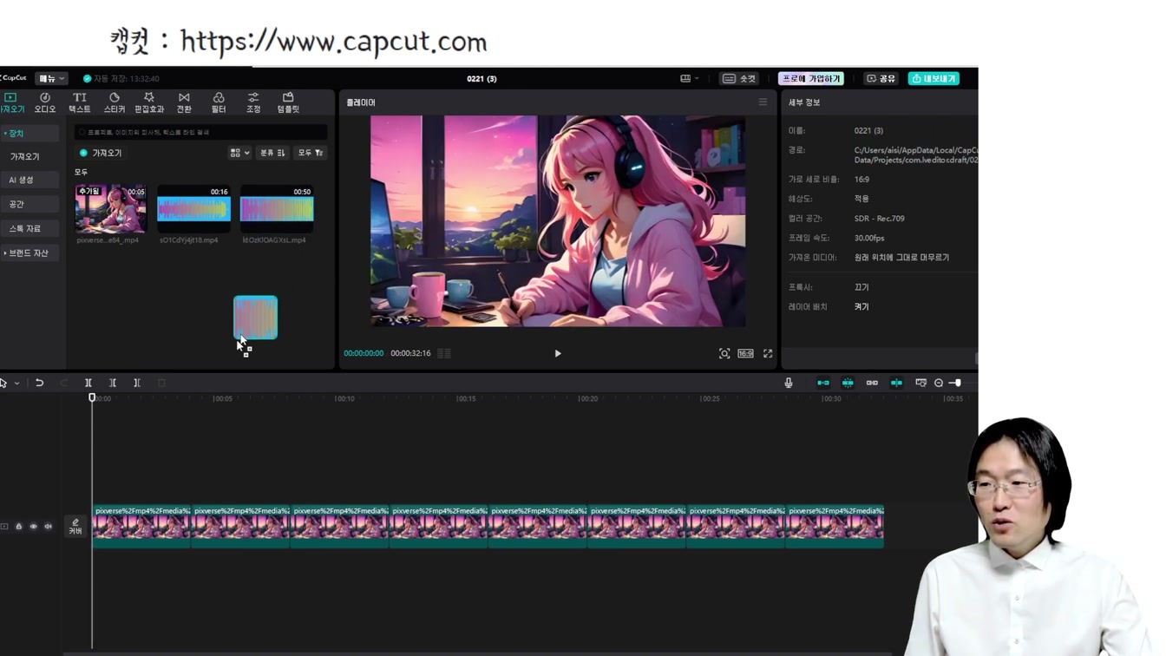Click the 끄기 proxy value
Viewport: 1166px width, 656px height.
(x=861, y=287)
